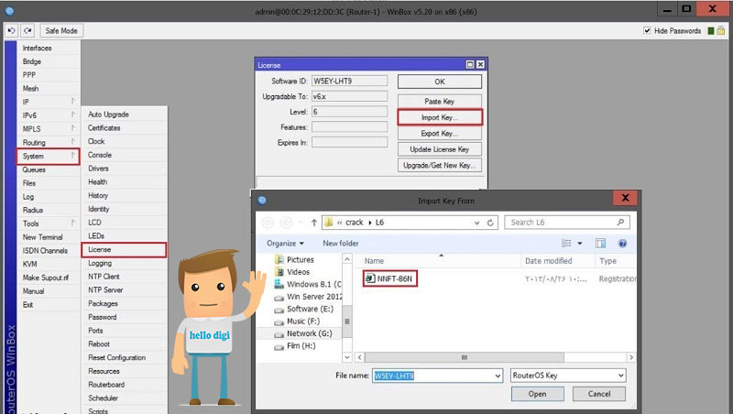Open the Organize dropdown
Screen dimensions: 733x414
coord(285,243)
